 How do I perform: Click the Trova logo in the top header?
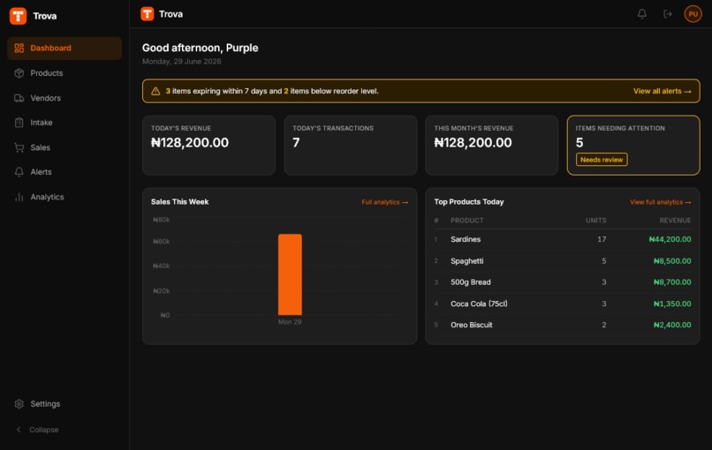click(148, 14)
